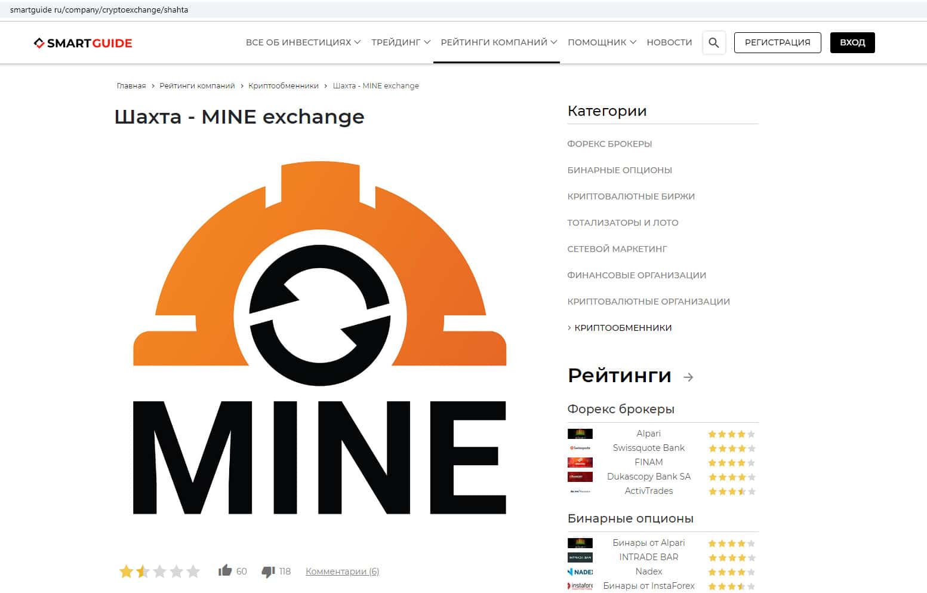Click the SmartGuide logo
927x593 pixels.
pyautogui.click(x=83, y=43)
